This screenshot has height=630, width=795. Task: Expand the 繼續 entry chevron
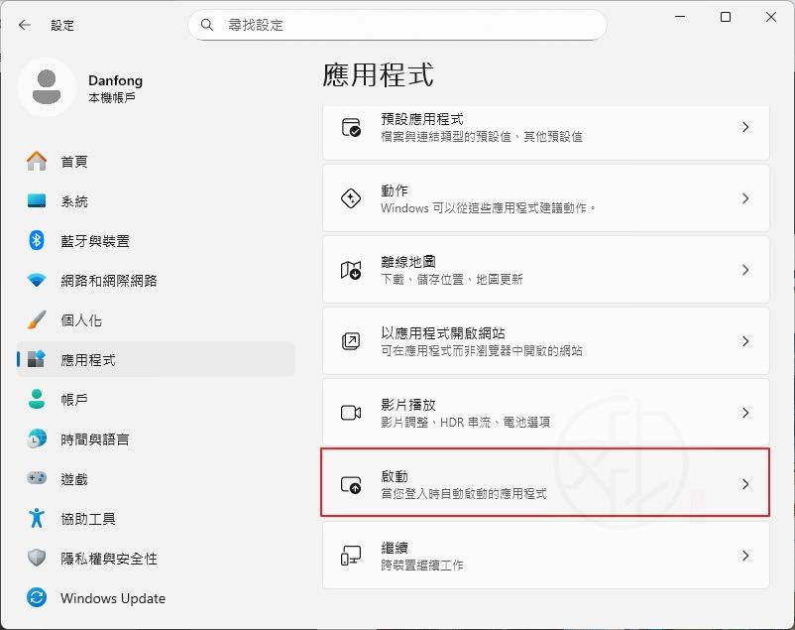(x=745, y=556)
